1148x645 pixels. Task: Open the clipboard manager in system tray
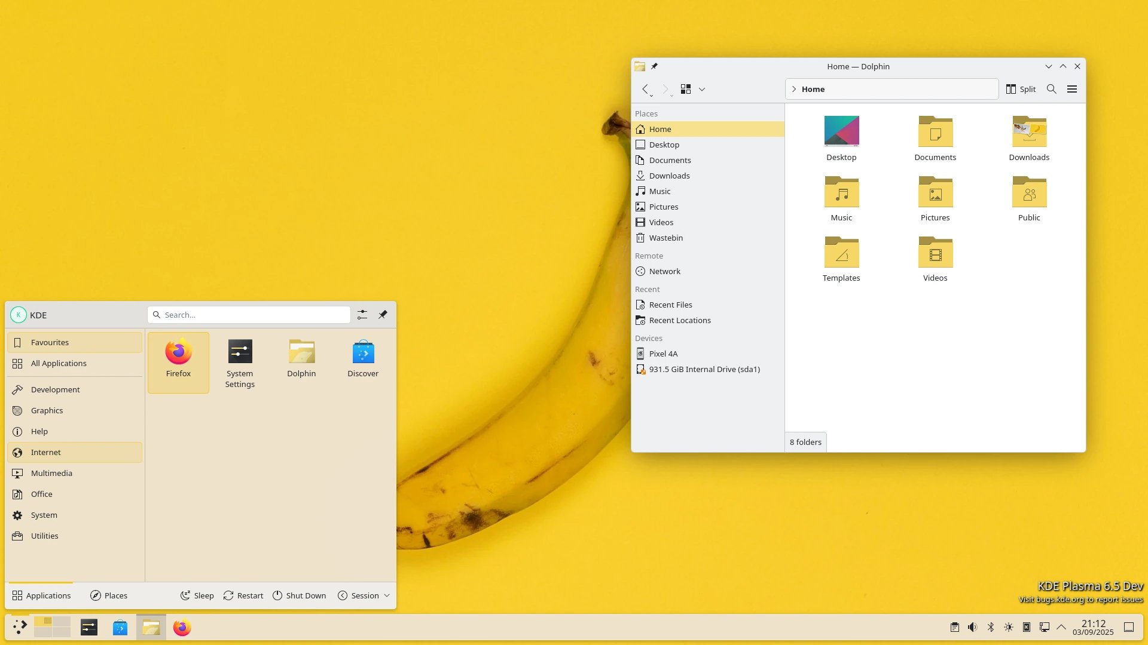954,627
